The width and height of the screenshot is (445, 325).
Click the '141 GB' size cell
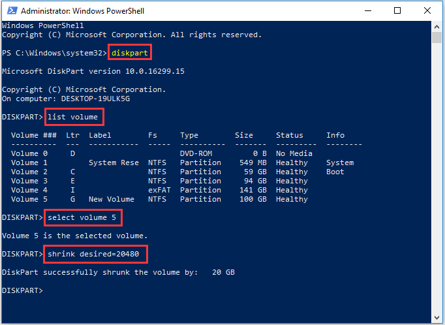253,190
